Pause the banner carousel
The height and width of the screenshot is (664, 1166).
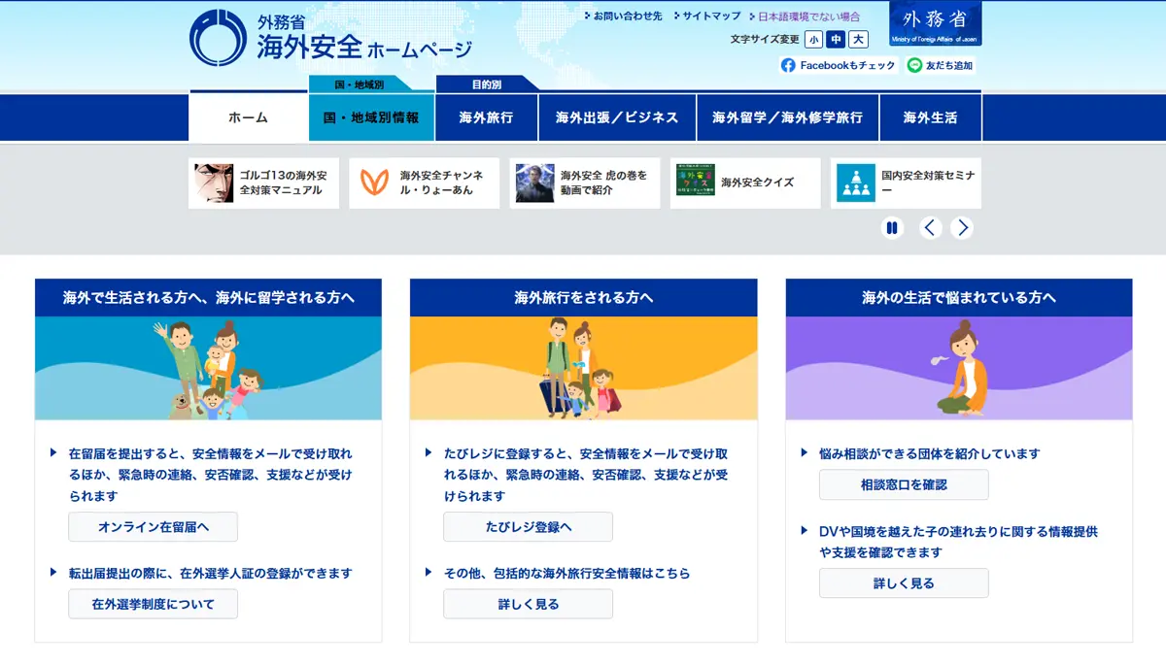892,228
